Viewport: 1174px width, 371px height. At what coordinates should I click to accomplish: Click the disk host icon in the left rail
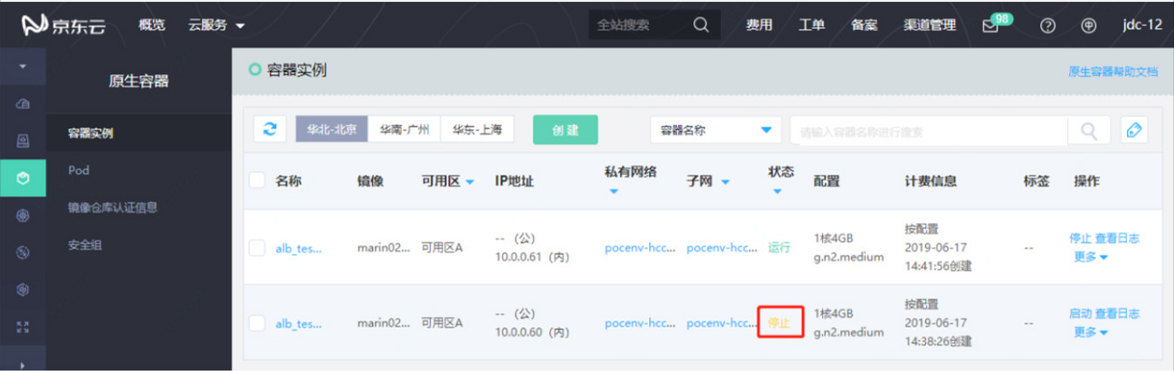[24, 140]
